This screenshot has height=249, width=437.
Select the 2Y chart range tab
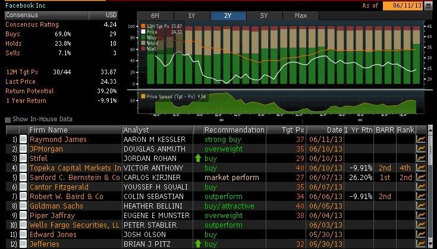point(228,15)
